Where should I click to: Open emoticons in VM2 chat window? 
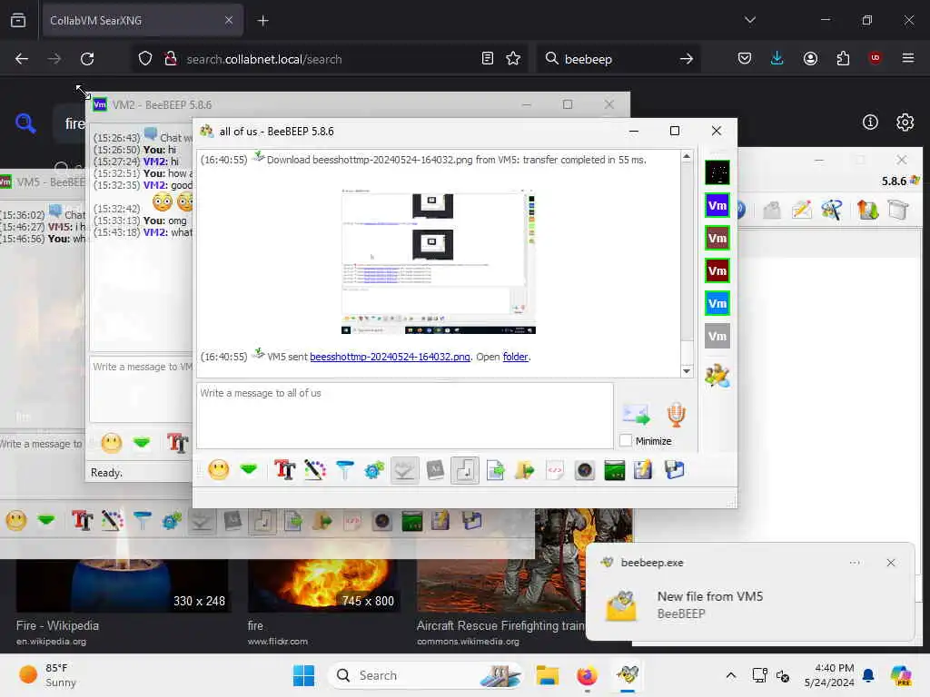[112, 443]
